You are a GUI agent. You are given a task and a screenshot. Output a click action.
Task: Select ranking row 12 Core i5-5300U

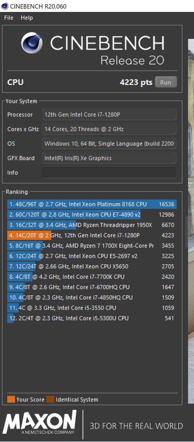point(92,318)
